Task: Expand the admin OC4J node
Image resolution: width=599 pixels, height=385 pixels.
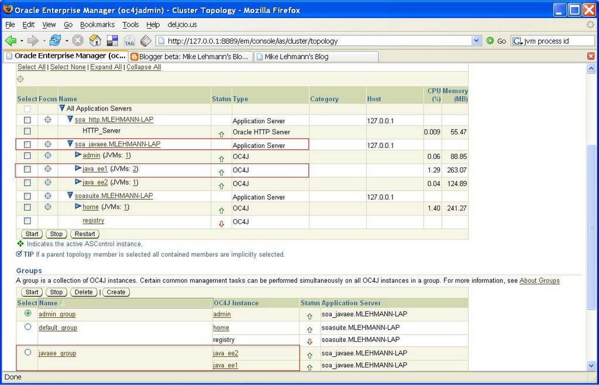Action: pyautogui.click(x=78, y=155)
